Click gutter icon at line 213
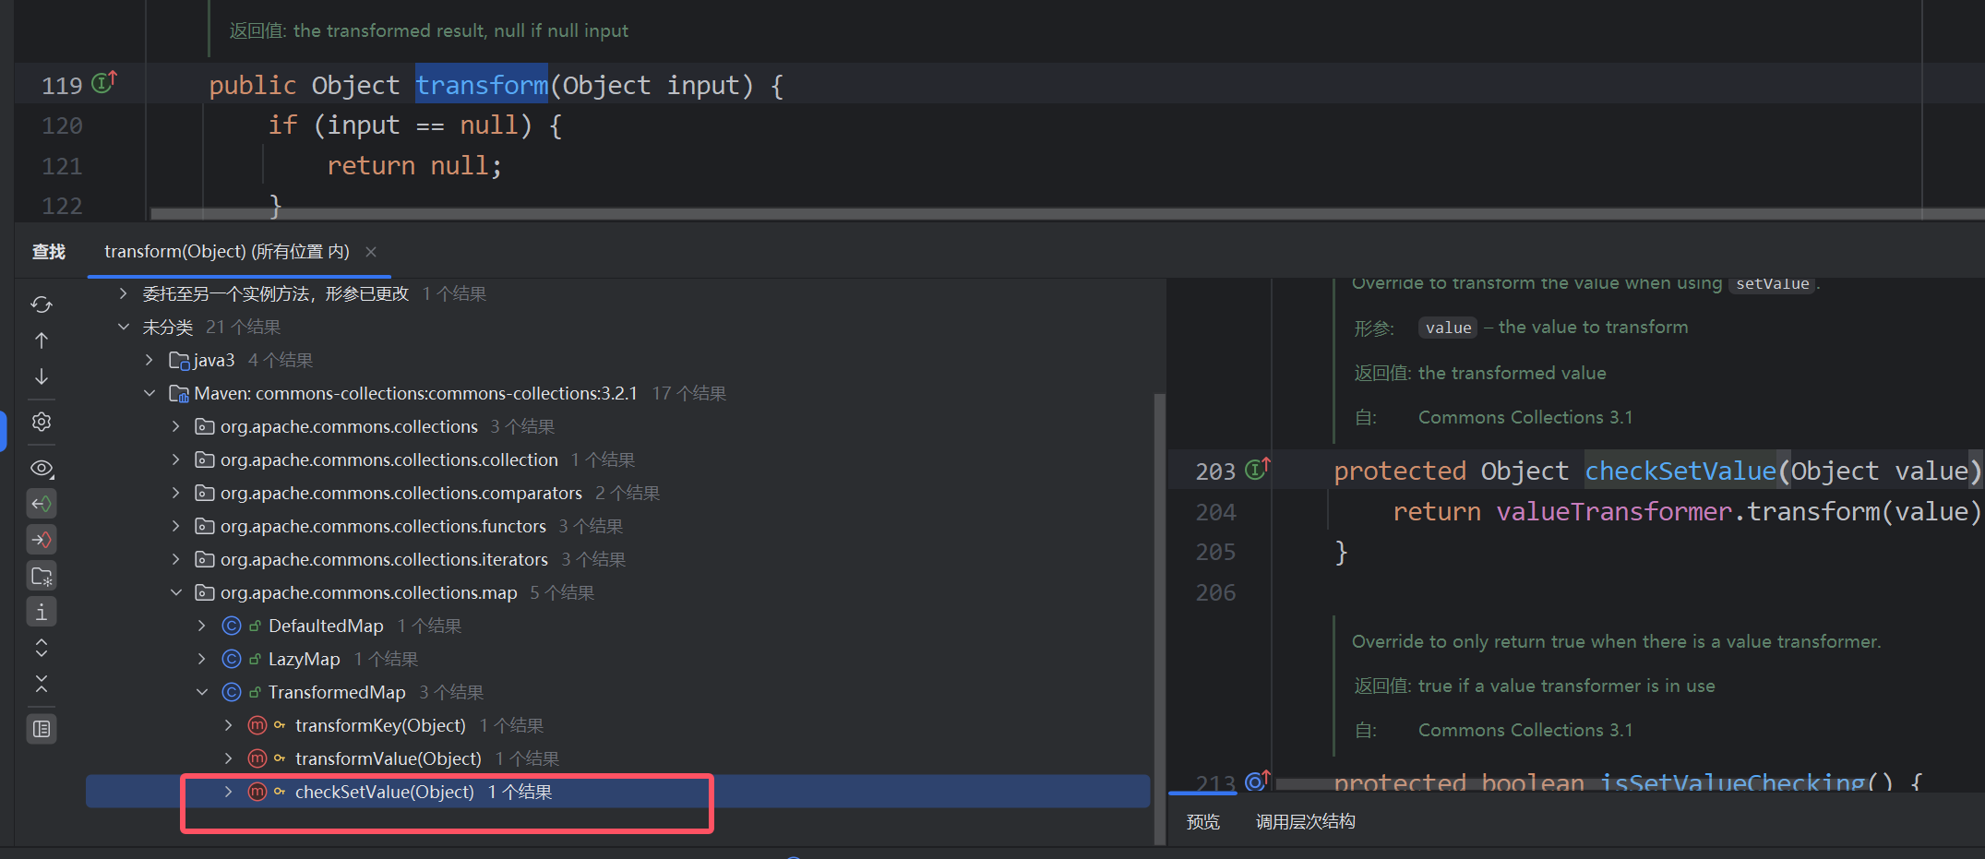This screenshot has width=1985, height=859. pos(1257,781)
